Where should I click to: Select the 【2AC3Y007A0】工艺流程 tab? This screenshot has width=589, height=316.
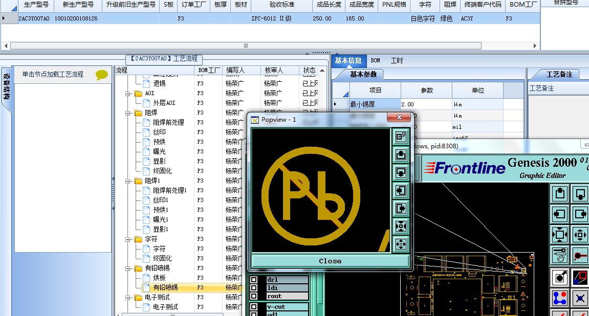(x=164, y=59)
